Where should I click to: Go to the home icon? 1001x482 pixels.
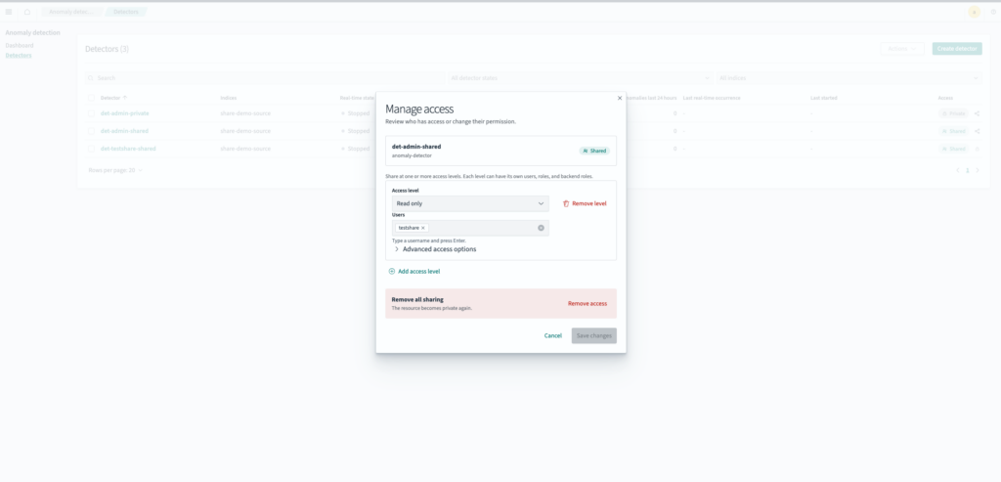coord(26,12)
